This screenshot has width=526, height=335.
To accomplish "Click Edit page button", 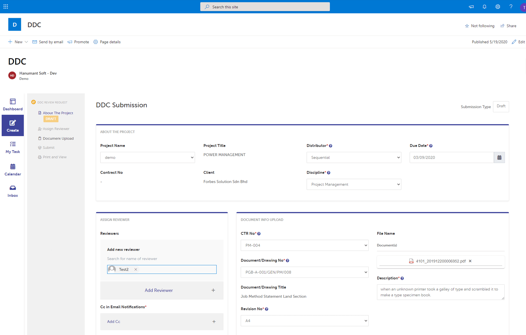I will click(518, 42).
